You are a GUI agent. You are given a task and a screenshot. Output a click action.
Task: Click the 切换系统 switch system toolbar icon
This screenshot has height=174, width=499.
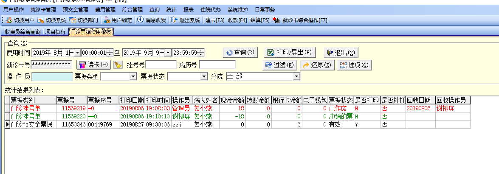tap(41, 20)
